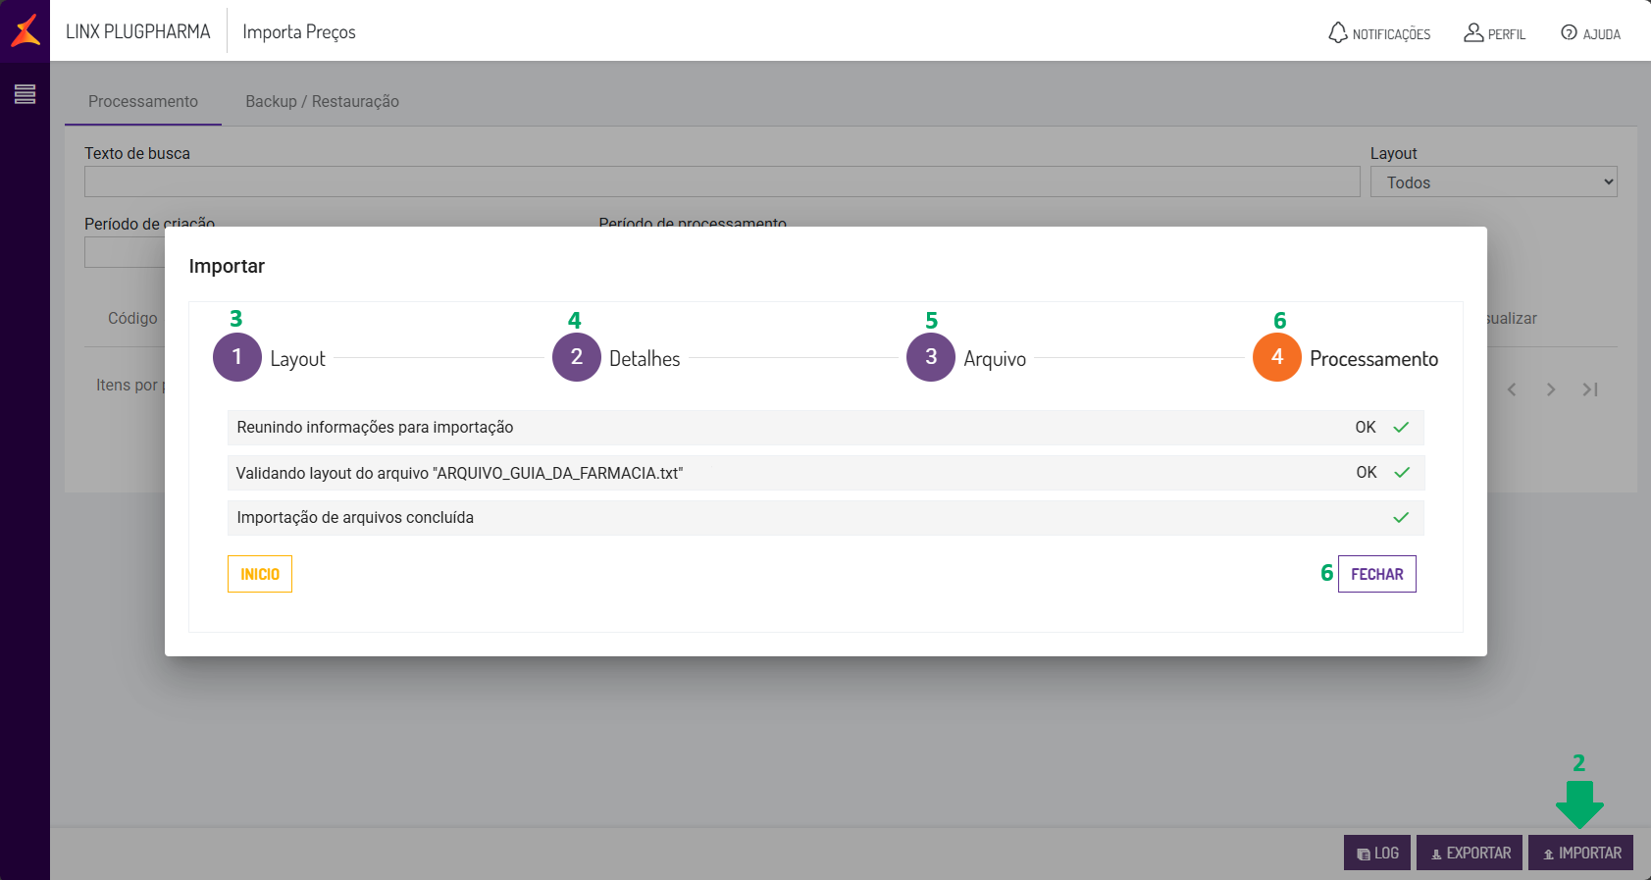Click the Arquivo step label
This screenshot has height=880, width=1651.
(x=995, y=359)
